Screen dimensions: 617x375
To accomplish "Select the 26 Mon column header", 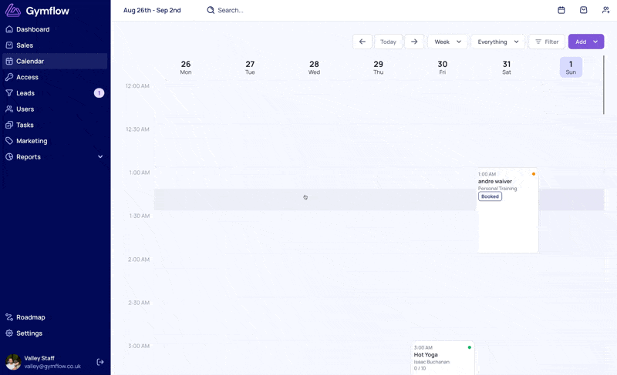I will pos(186,67).
